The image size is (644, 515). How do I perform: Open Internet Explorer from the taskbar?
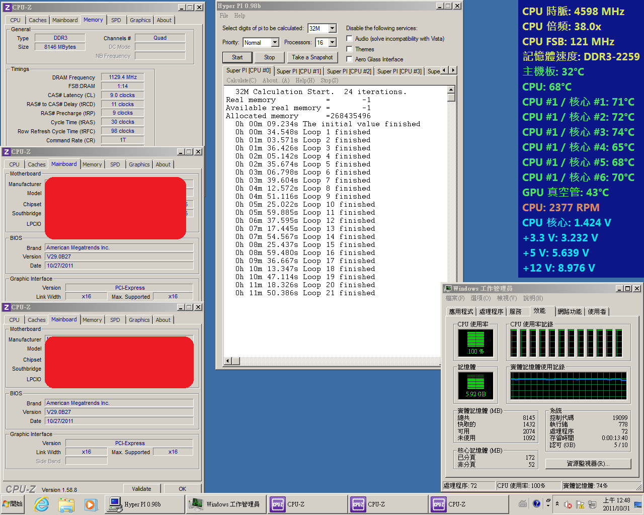pos(42,504)
